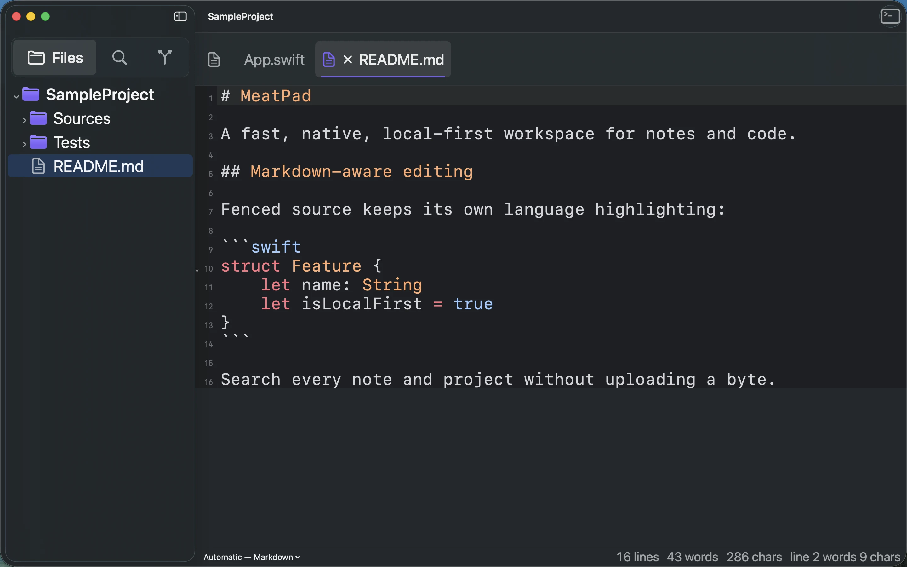Image resolution: width=907 pixels, height=567 pixels.
Task: Toggle the sidebar panel icon
Action: 180,16
